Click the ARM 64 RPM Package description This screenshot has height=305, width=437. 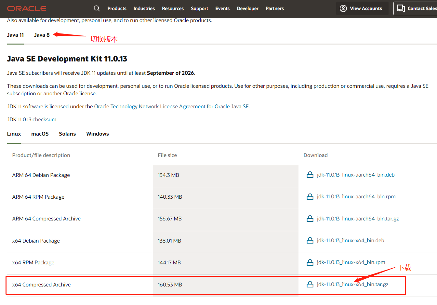coord(38,197)
